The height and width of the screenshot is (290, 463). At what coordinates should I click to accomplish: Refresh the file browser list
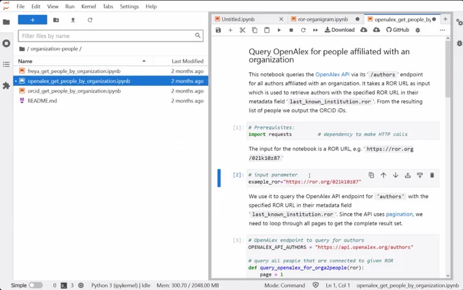[x=90, y=20]
